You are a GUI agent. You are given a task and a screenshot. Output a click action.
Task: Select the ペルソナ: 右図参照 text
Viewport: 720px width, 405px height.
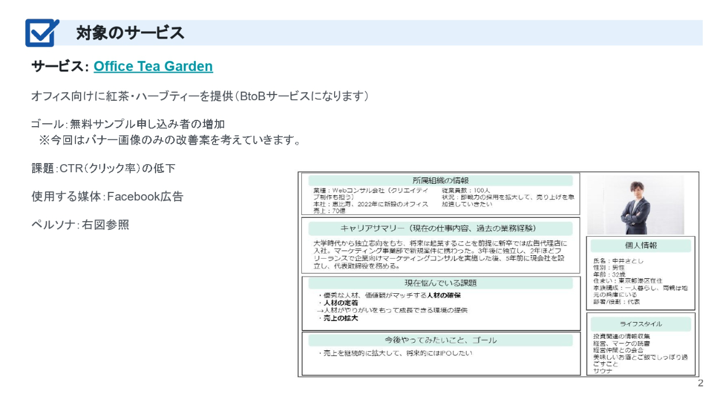(80, 225)
